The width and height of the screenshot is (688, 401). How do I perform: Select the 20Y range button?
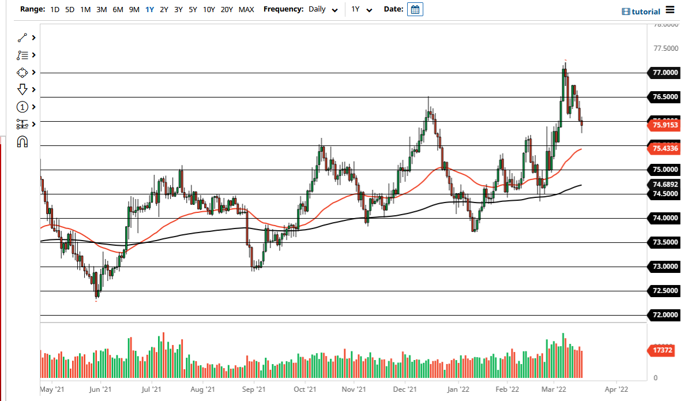click(x=227, y=9)
